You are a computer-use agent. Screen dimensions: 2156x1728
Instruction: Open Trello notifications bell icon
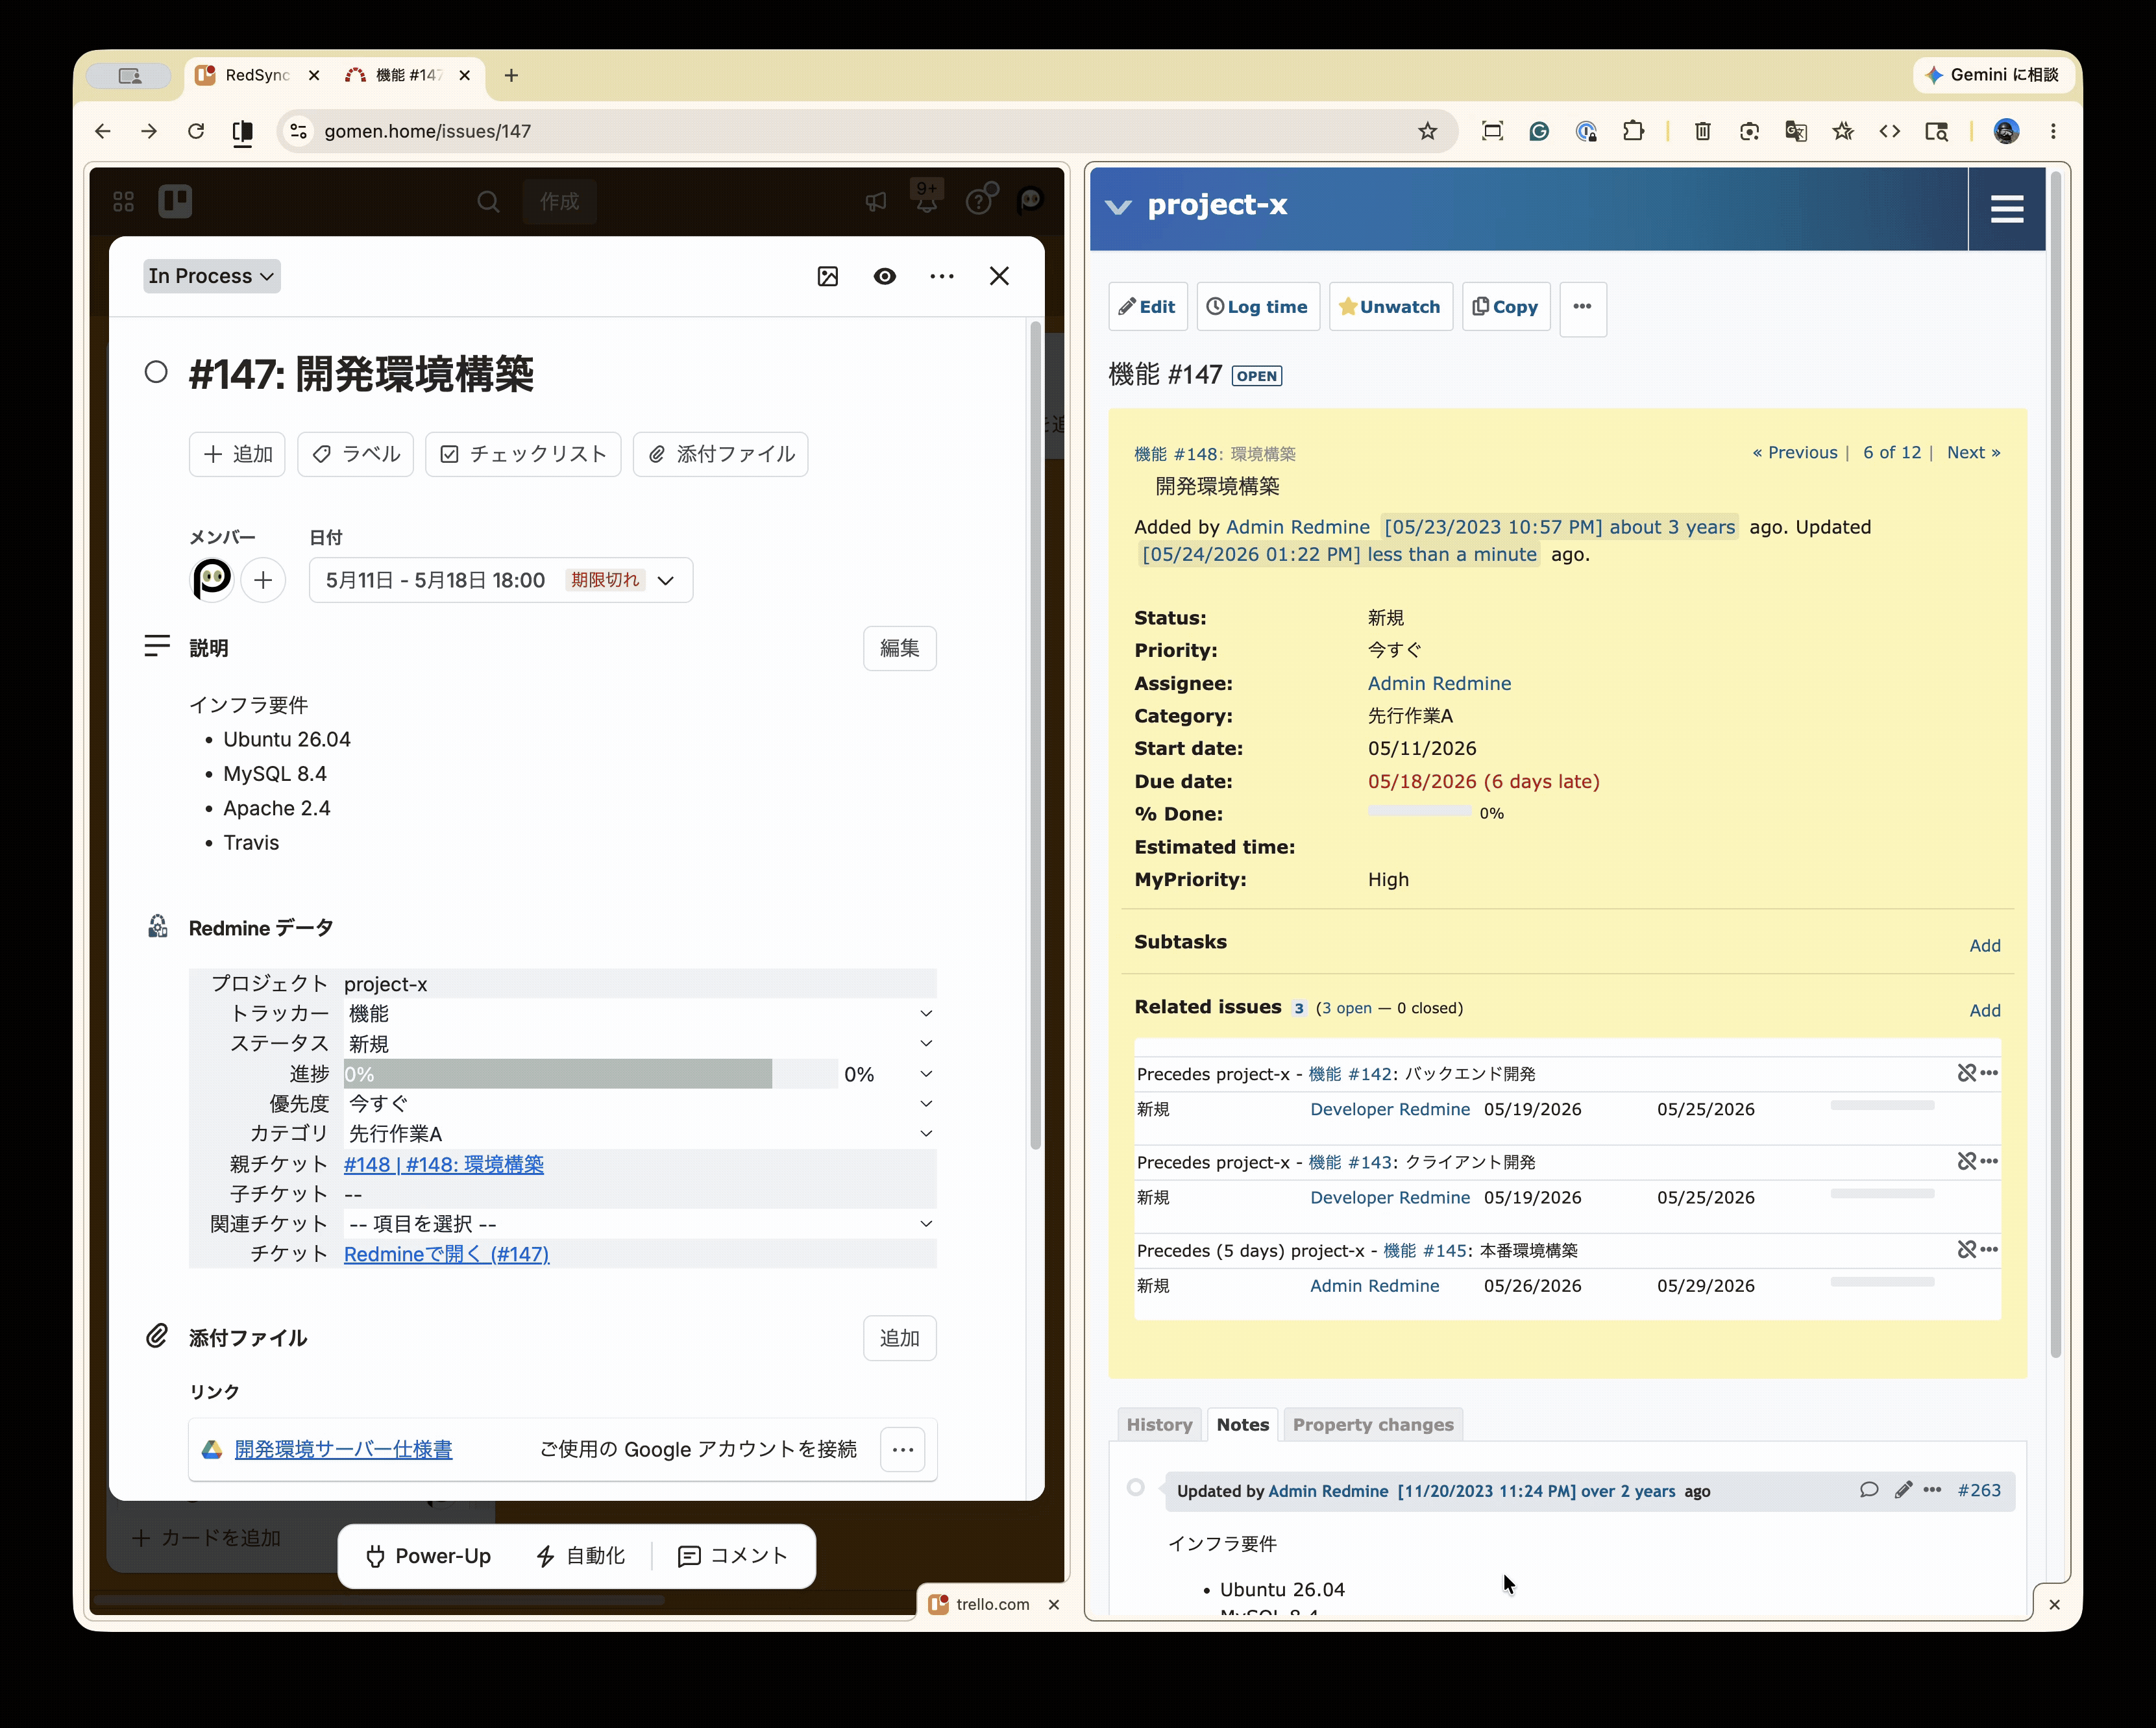tap(927, 202)
